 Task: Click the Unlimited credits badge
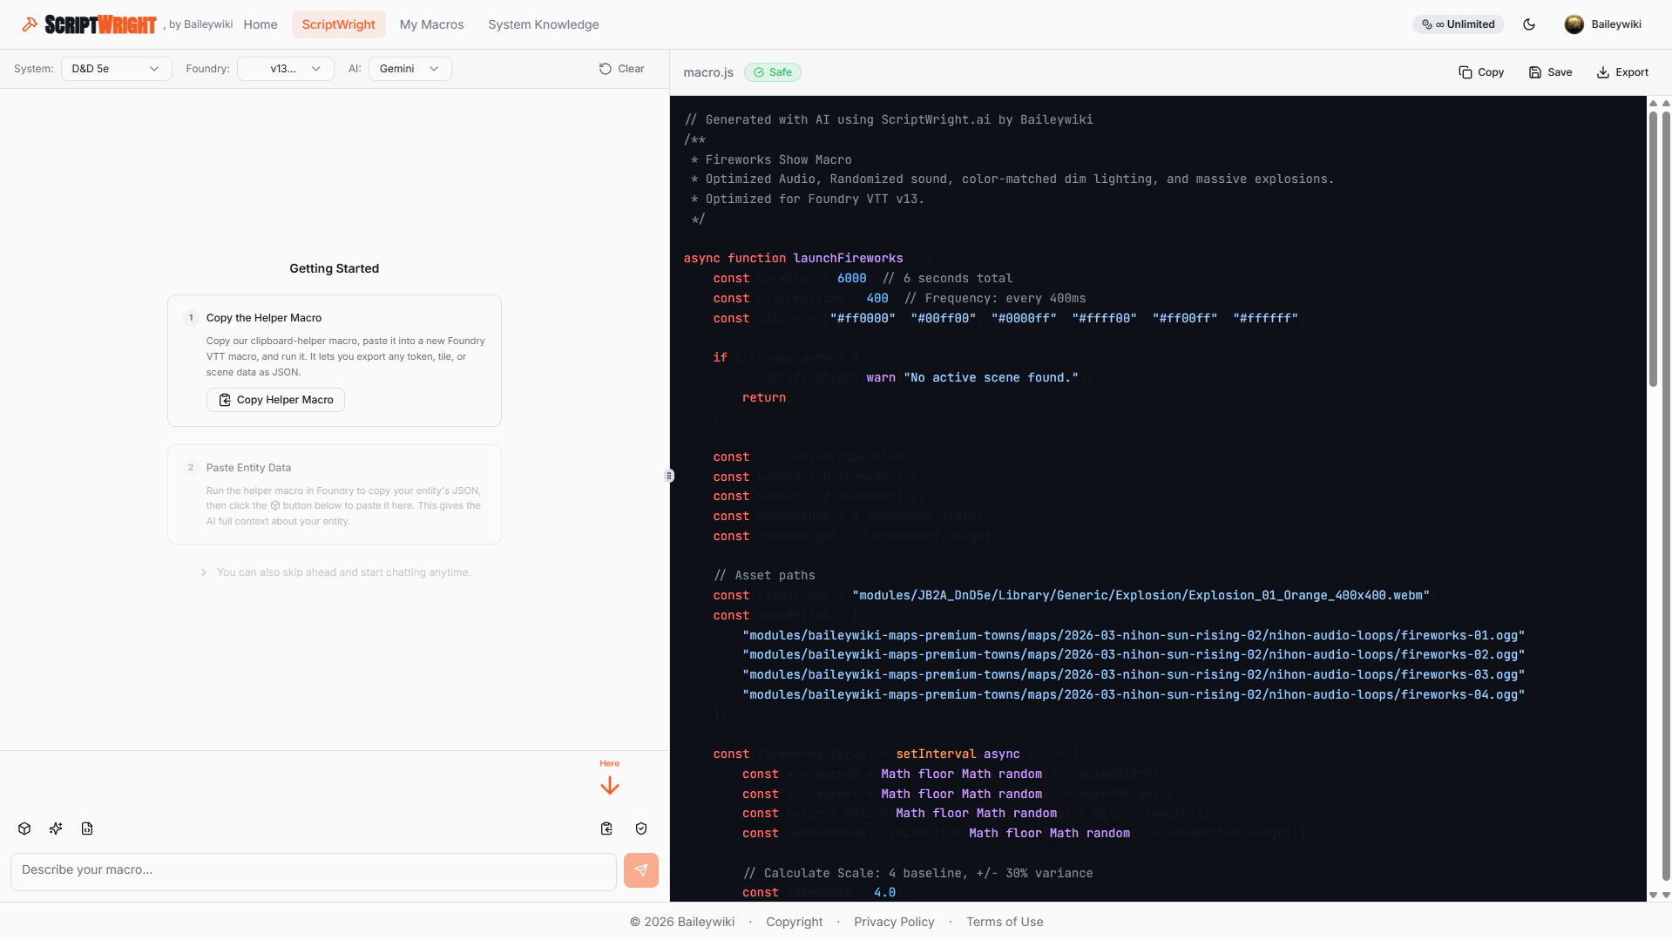click(1459, 24)
